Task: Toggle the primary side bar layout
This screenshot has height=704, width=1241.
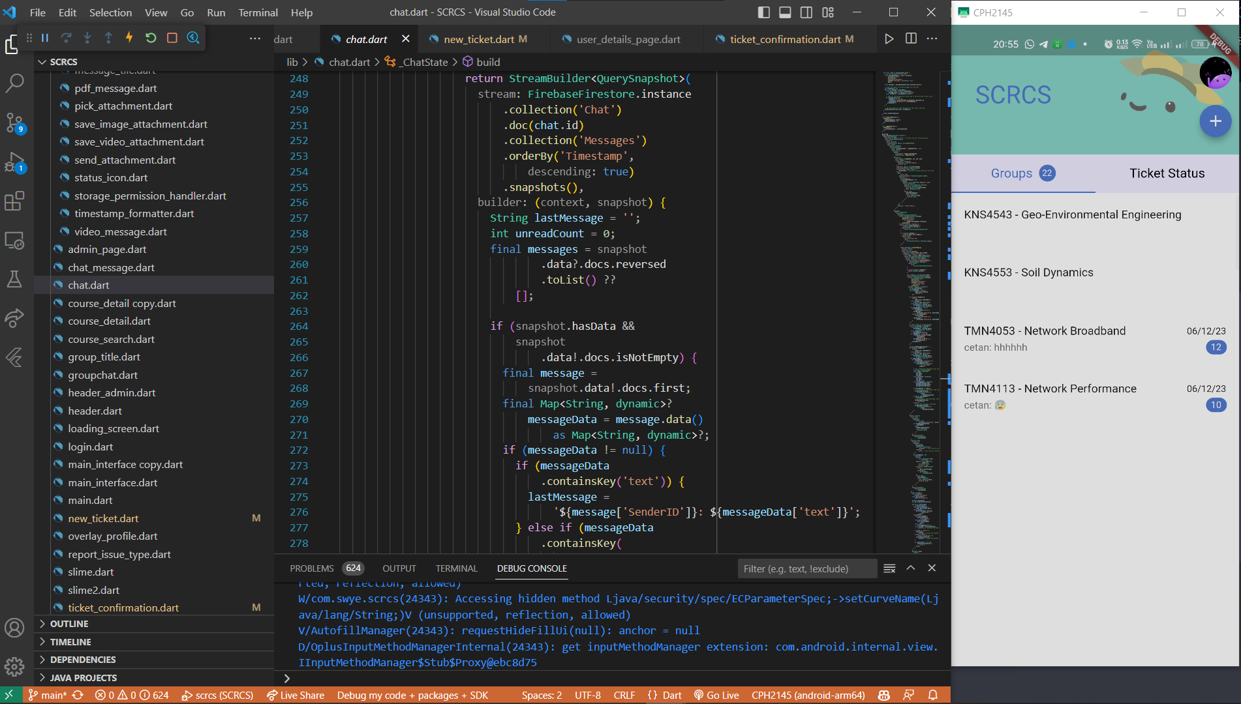Action: click(x=763, y=12)
